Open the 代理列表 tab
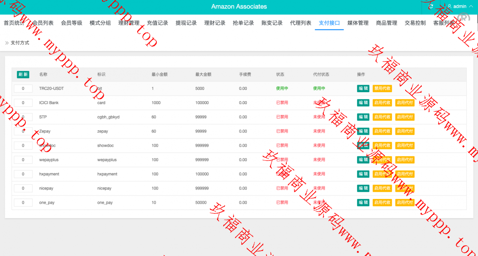The image size is (478, 256). coord(301,23)
